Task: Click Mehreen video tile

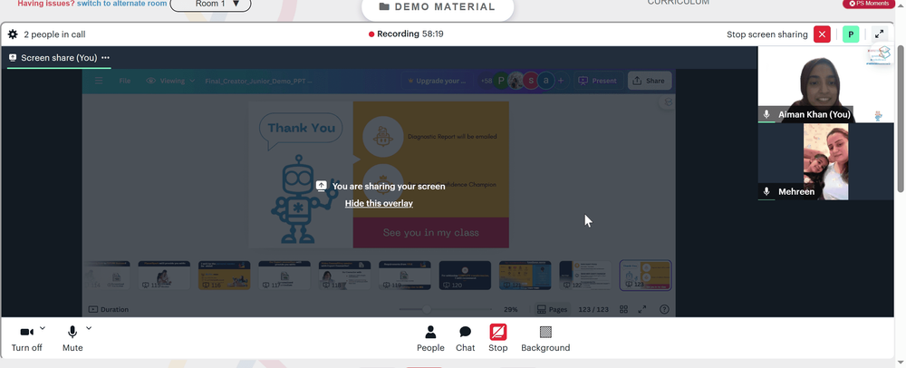Action: pyautogui.click(x=825, y=161)
